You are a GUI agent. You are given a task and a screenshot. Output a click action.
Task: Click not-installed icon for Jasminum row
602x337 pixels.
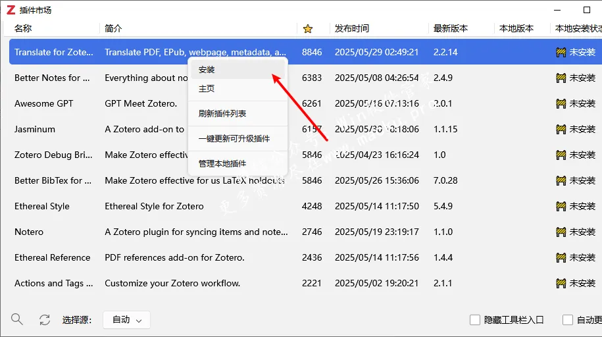[x=561, y=130]
